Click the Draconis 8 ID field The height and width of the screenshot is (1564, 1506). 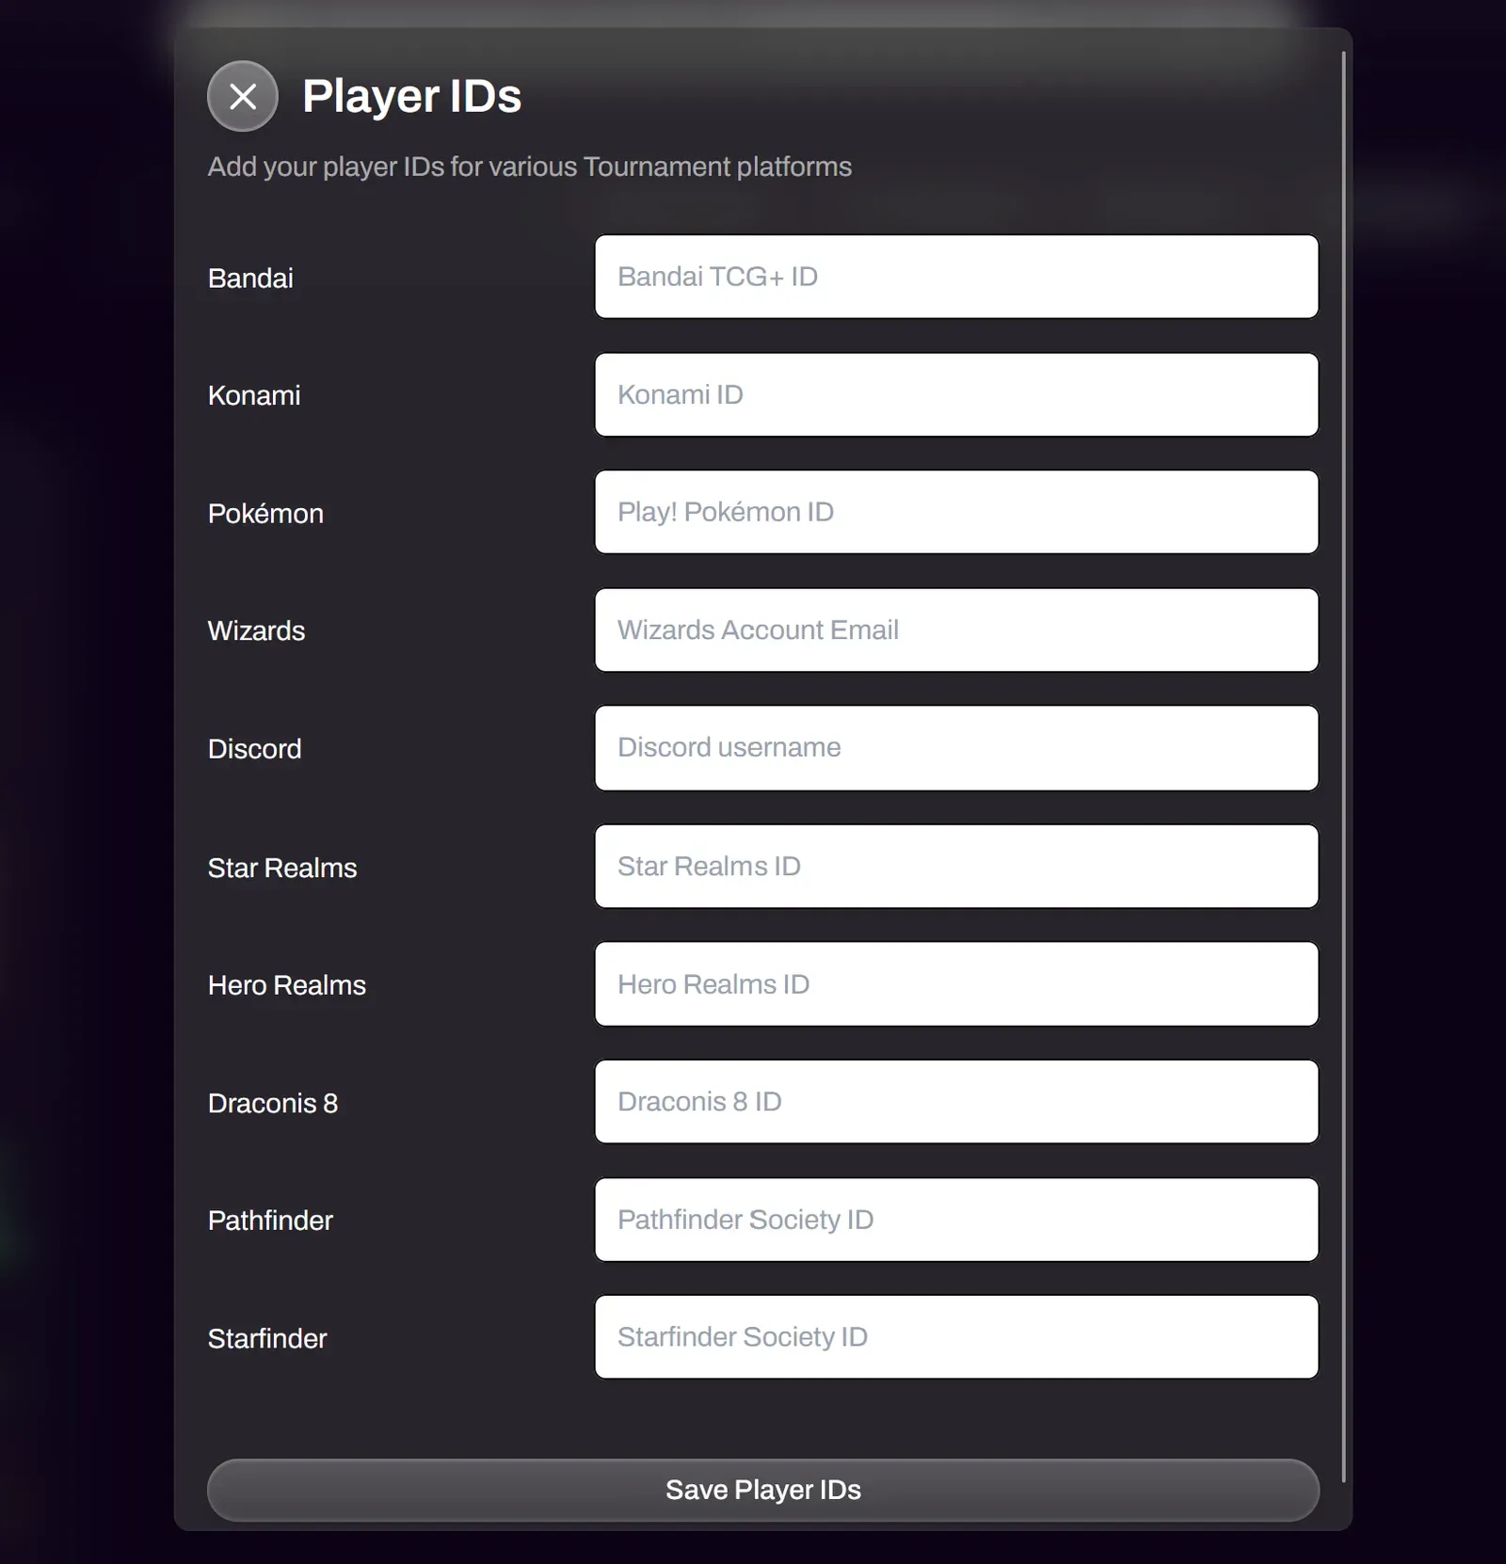point(956,1102)
